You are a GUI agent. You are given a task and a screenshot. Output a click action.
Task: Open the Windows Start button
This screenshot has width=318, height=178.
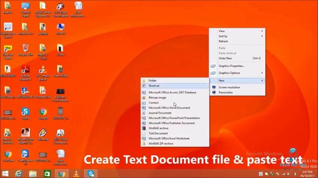[5, 174]
